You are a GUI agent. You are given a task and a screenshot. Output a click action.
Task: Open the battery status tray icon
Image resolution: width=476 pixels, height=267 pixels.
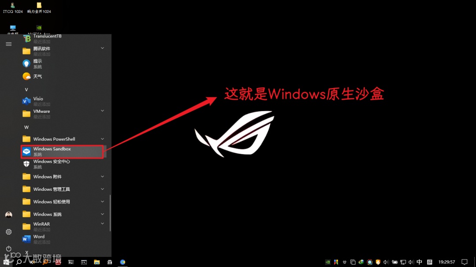pos(394,262)
